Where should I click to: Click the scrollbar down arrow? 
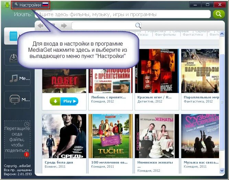222,170
